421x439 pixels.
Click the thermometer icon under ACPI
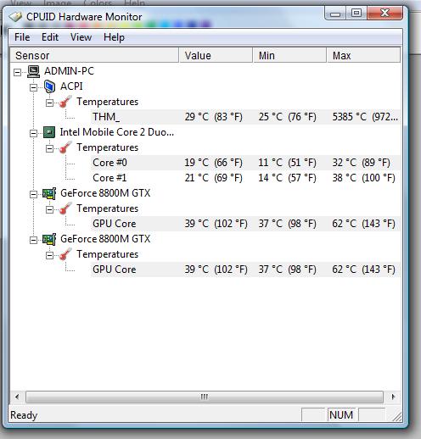pyautogui.click(x=65, y=102)
